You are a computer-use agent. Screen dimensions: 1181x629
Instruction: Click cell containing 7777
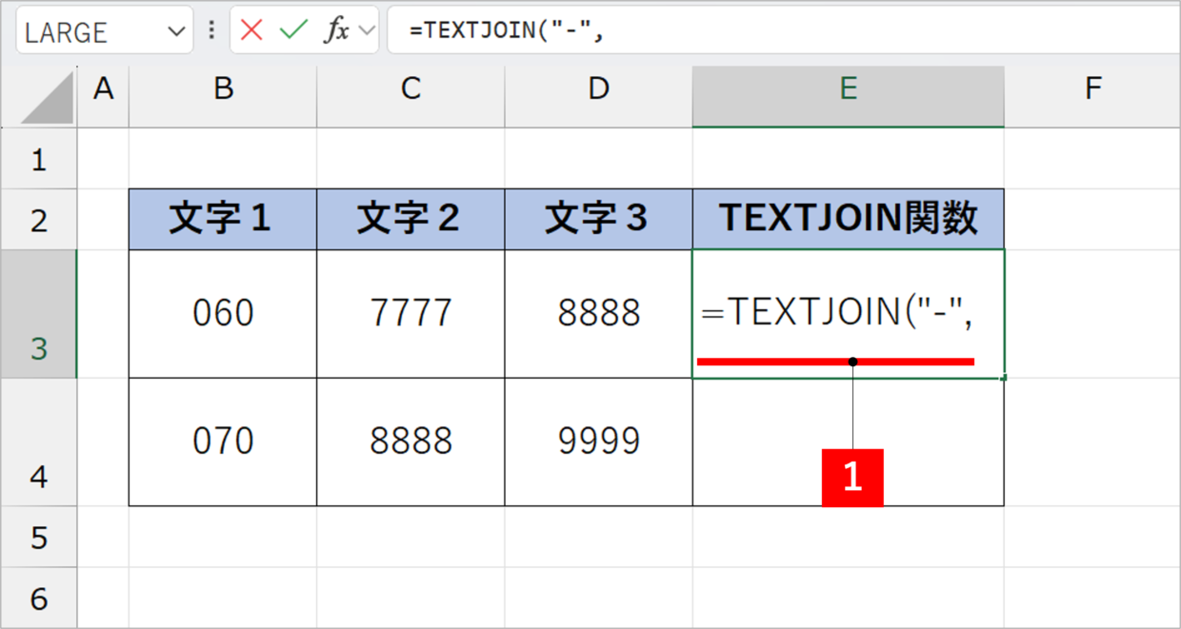(410, 314)
